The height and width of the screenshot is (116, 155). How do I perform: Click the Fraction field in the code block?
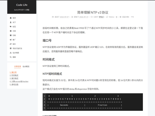coord(102,105)
